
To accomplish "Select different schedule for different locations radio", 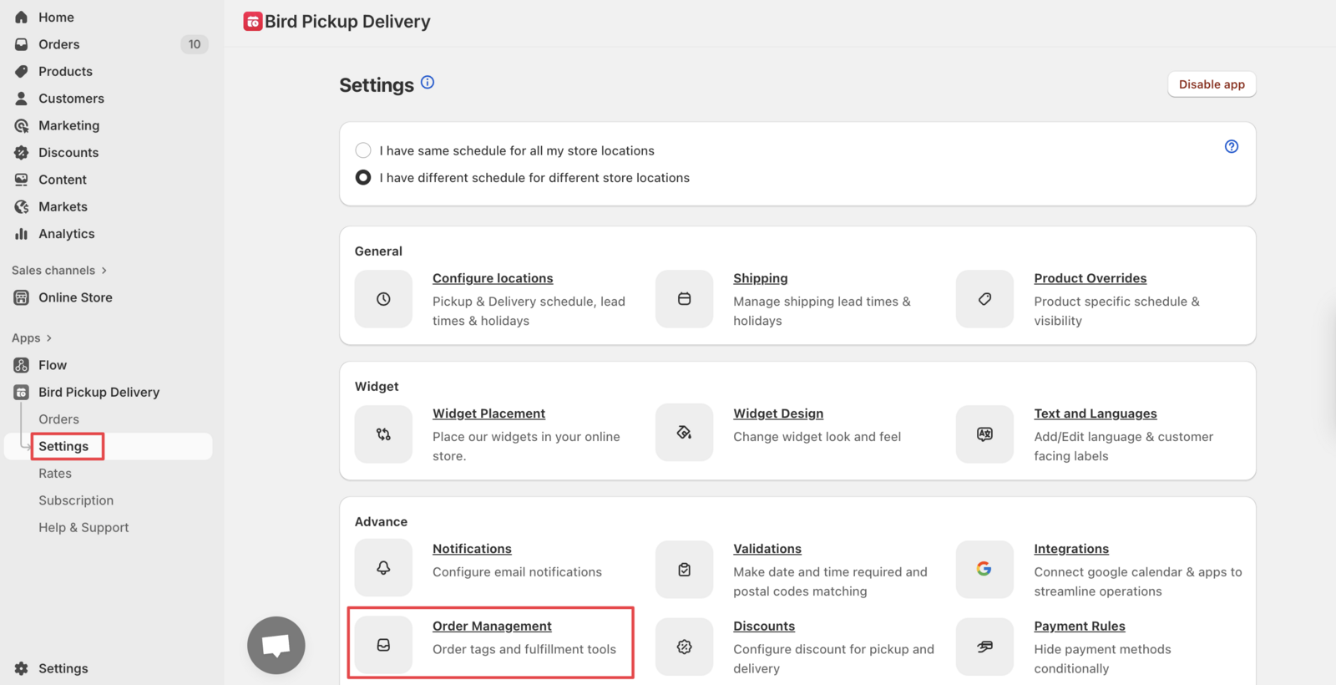I will [363, 177].
